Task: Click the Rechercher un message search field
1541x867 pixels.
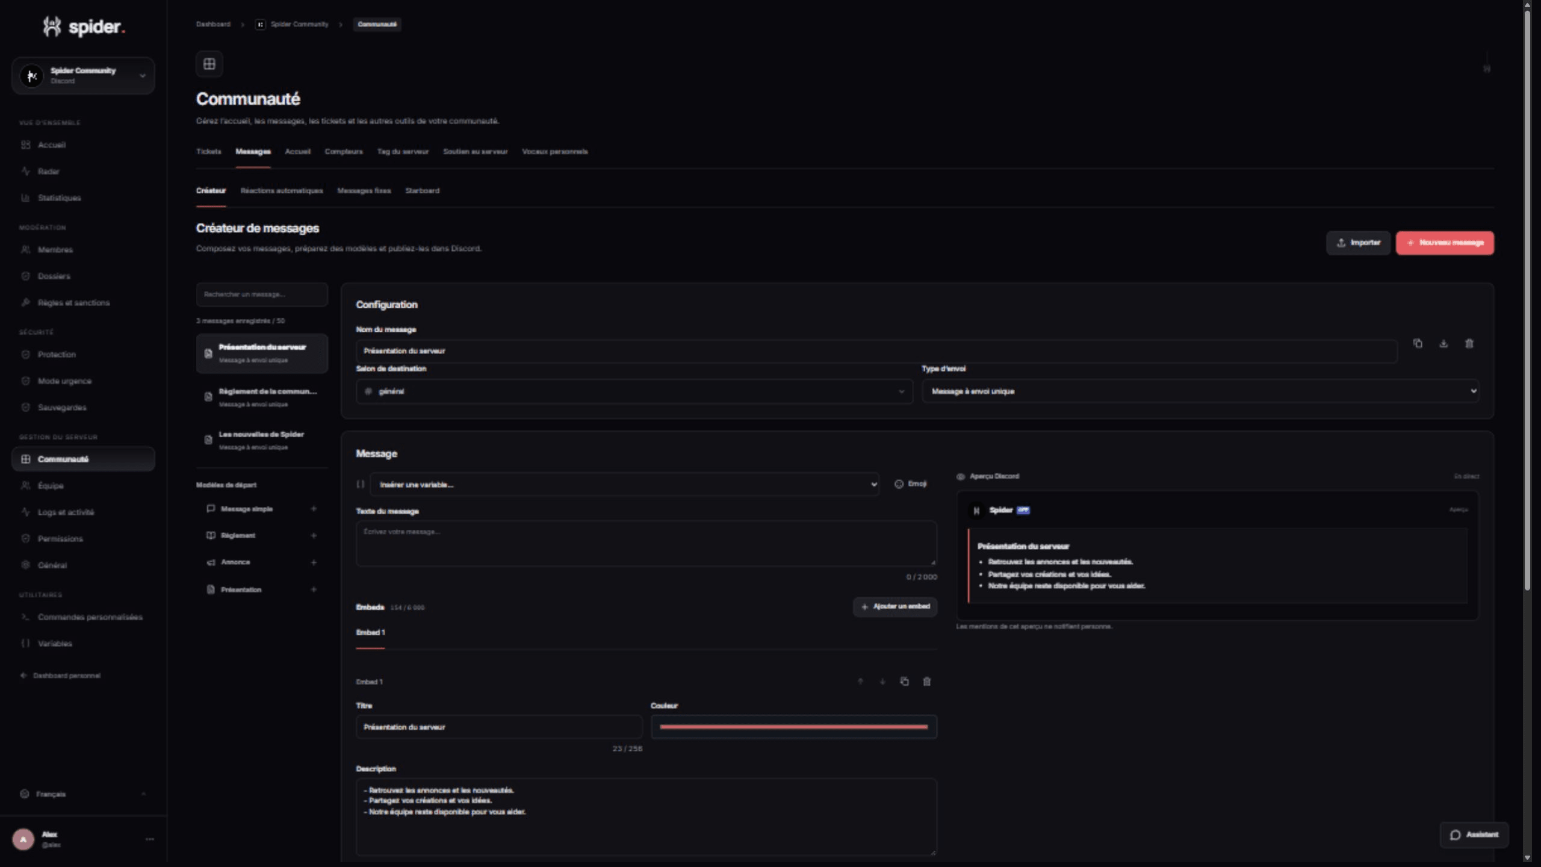Action: [262, 294]
